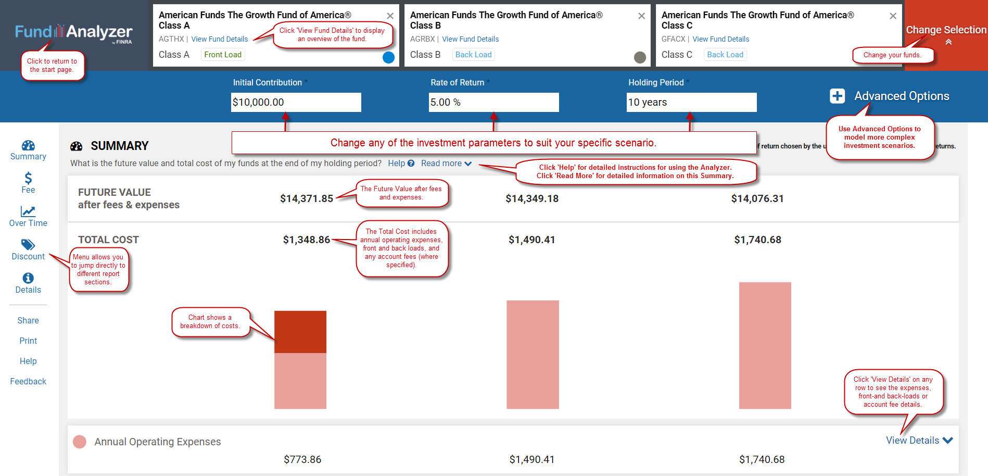This screenshot has width=988, height=476.
Task: Open the Summary dashboard icon in sidebar
Action: 28,145
